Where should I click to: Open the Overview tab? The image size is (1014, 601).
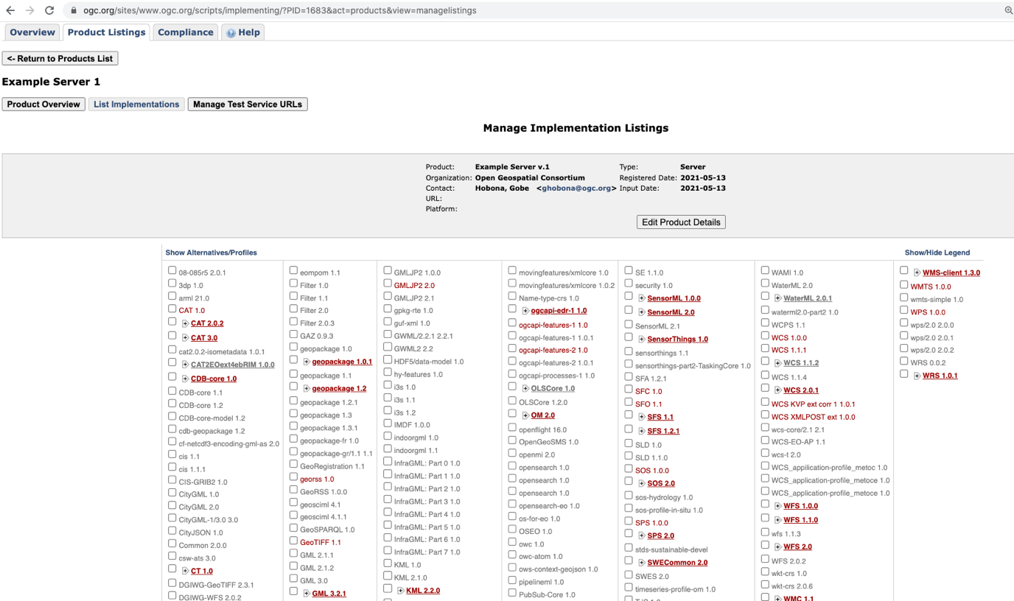tap(32, 32)
